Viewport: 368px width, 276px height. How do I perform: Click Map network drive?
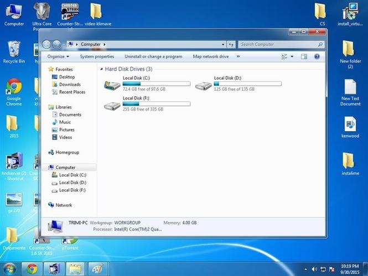(x=211, y=56)
